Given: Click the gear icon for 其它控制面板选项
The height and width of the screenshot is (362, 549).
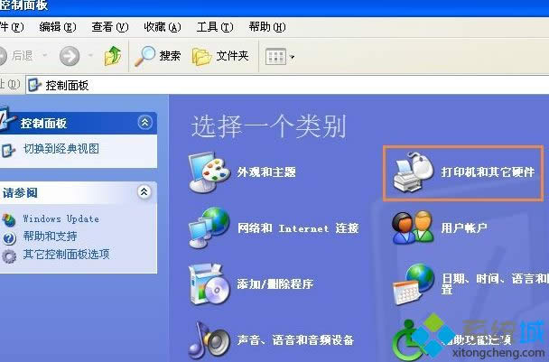Looking at the screenshot, I should point(9,255).
